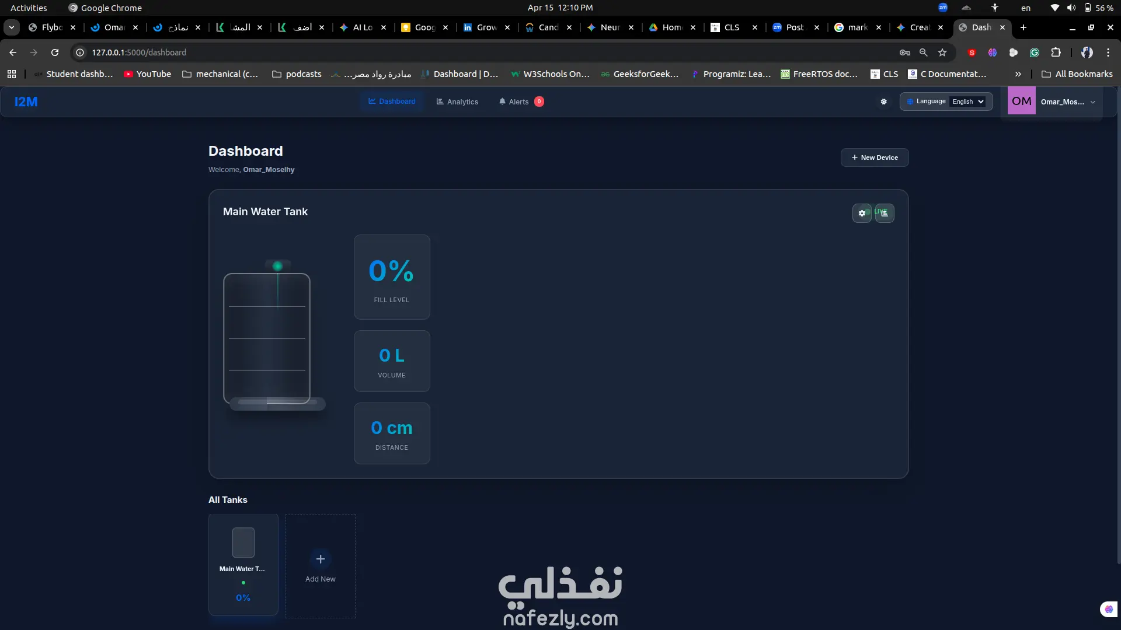Open Main Water Tank settings gear

pos(862,213)
